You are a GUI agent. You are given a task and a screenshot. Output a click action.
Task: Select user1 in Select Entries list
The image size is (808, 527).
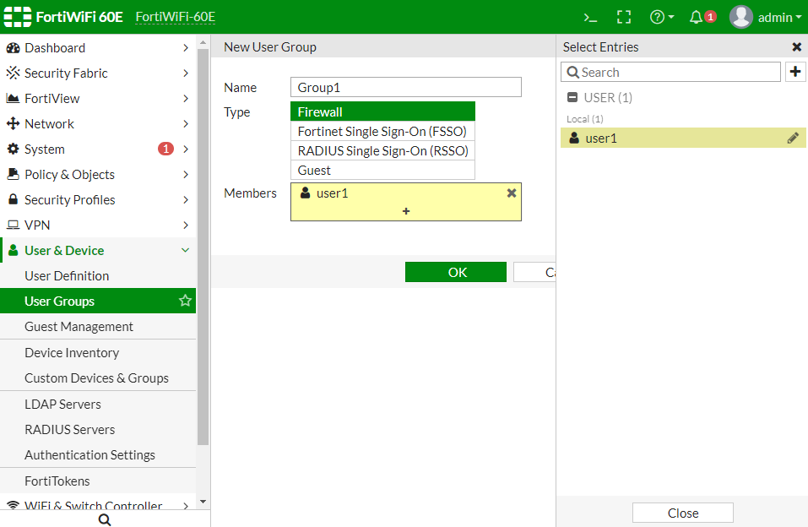click(683, 138)
